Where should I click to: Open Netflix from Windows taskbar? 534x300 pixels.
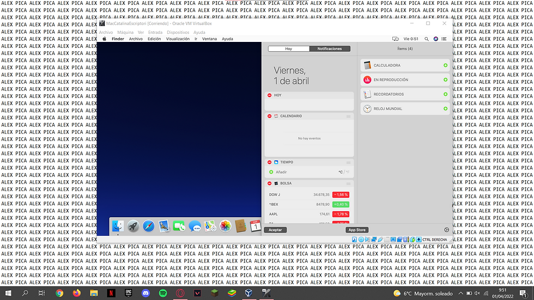pos(111,293)
